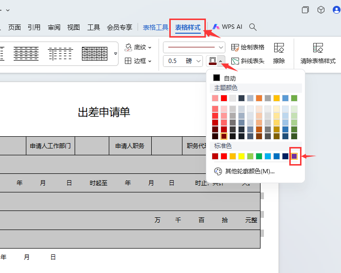
Task: Pick the dark slate theme color top row
Action: (x=241, y=98)
